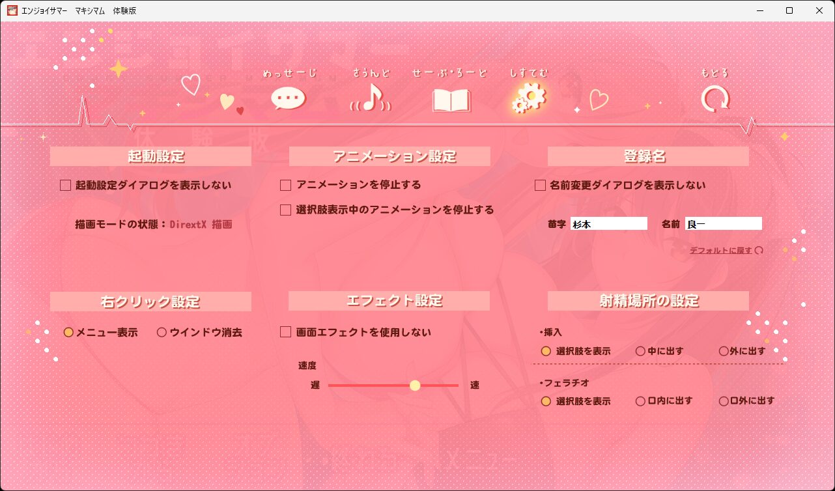This screenshot has width=835, height=491.
Task: Select the しすてむ gear icon
Action: 528,99
